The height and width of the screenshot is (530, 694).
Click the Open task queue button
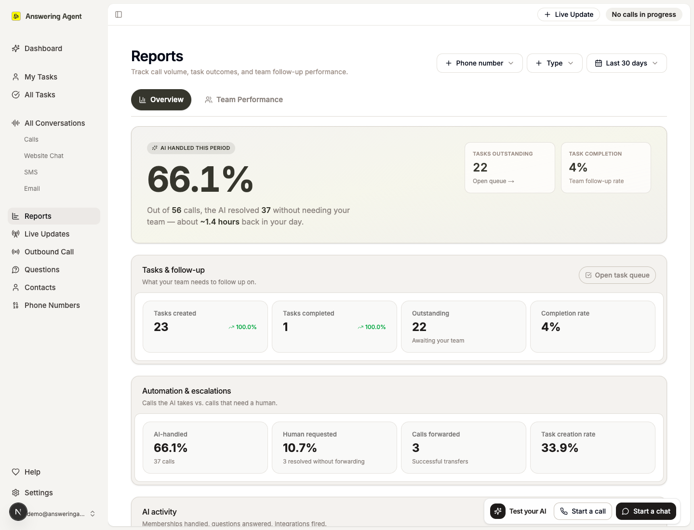[617, 275]
